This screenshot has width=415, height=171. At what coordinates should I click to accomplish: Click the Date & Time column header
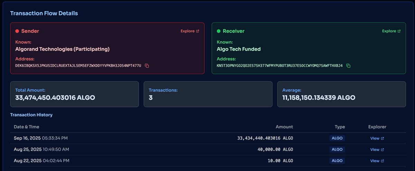pos(26,127)
